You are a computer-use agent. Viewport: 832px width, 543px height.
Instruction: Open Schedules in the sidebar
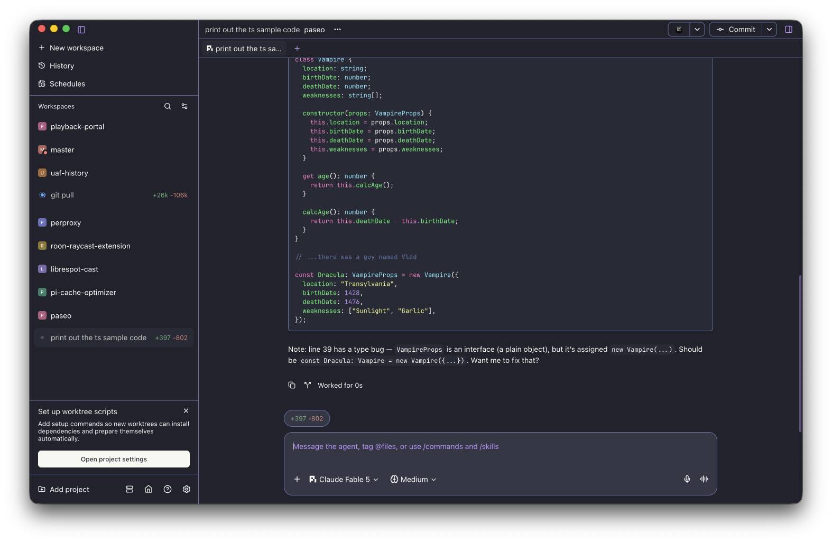(61, 83)
